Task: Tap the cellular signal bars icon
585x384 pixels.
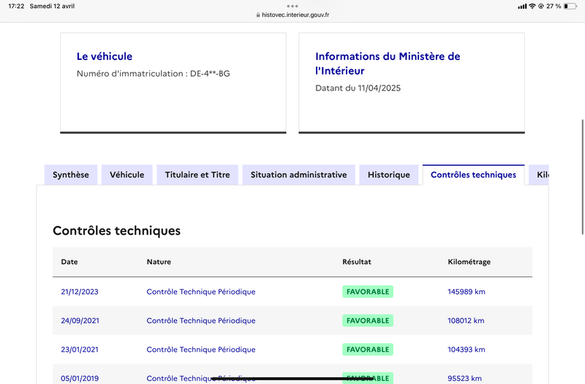Action: click(x=522, y=6)
